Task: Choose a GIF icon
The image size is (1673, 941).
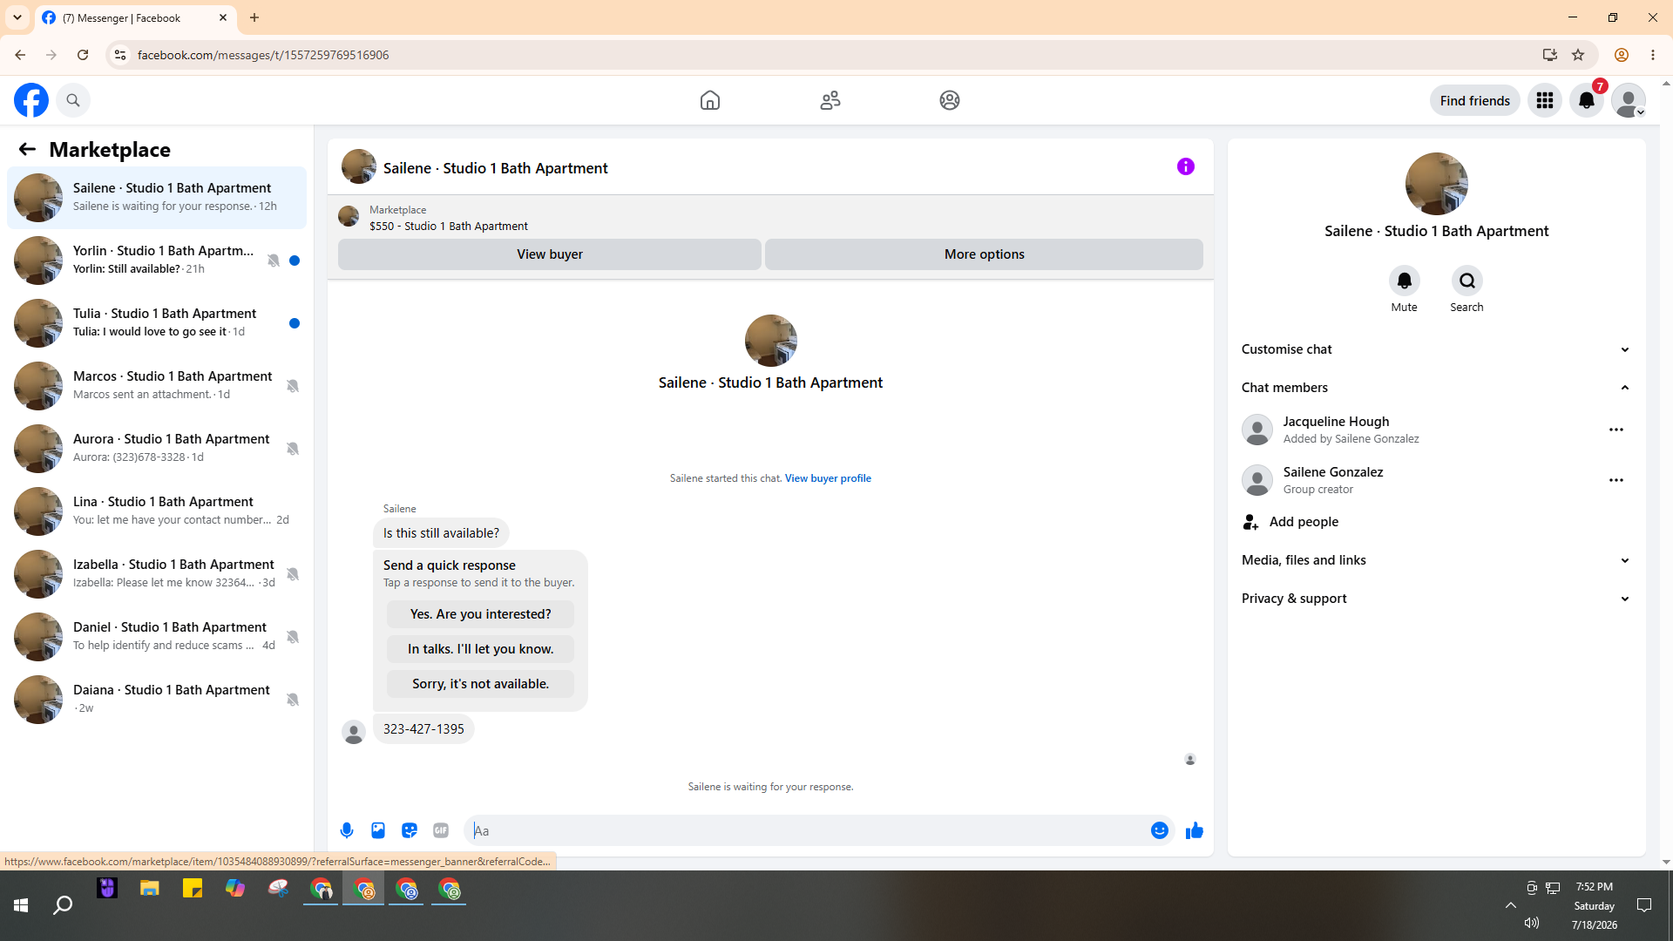Action: (441, 830)
